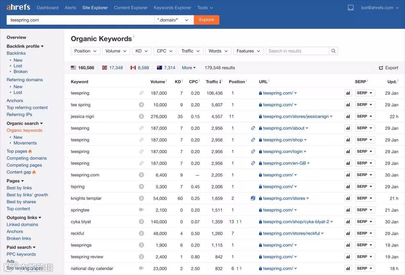The image size is (405, 275).
Task: Open the Features filter dropdown
Action: tap(248, 51)
